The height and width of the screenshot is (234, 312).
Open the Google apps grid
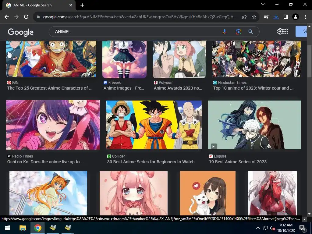[286, 31]
